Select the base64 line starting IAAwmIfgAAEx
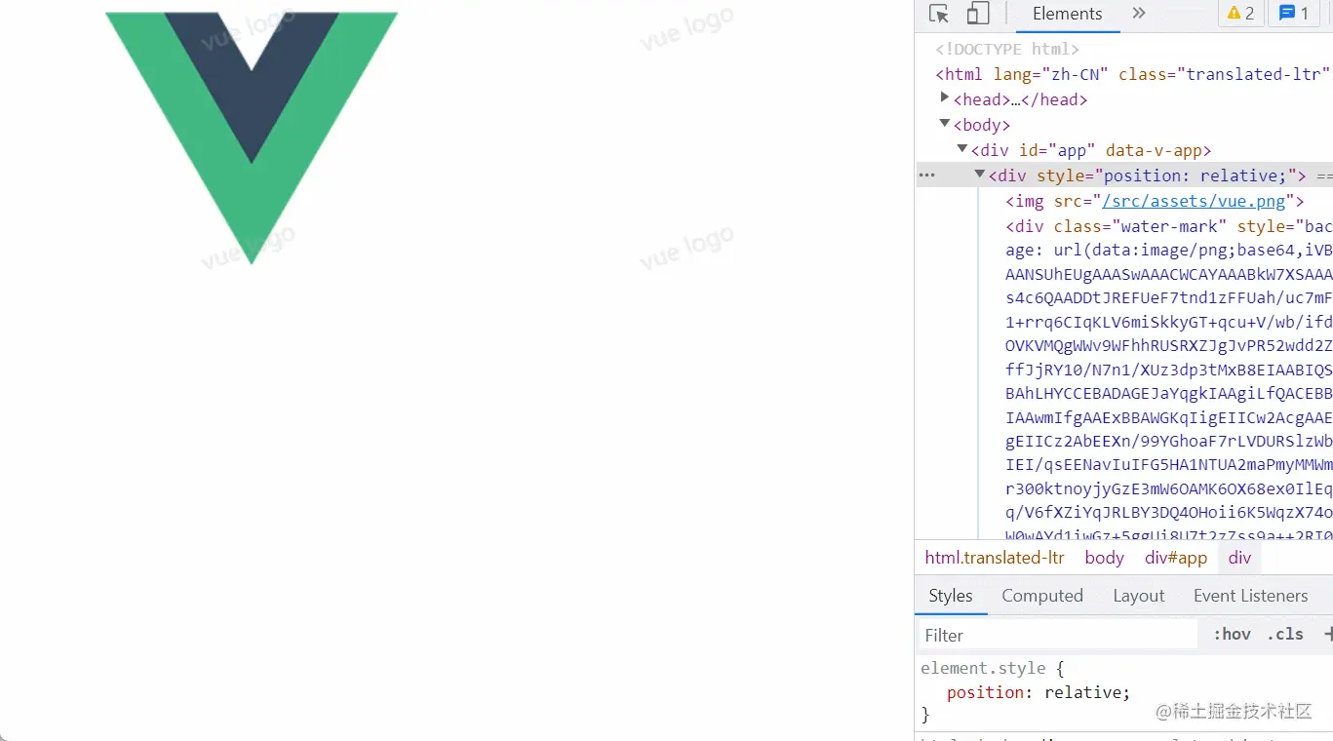 (x=1168, y=417)
